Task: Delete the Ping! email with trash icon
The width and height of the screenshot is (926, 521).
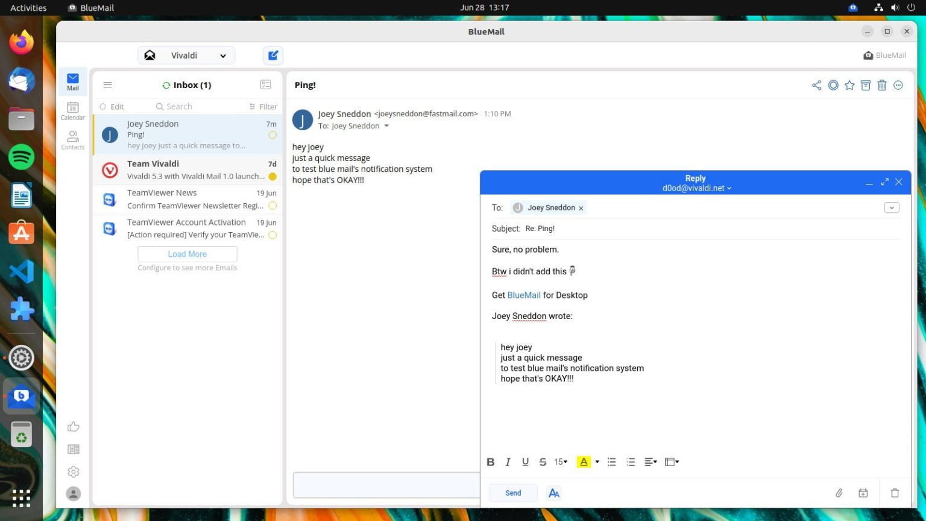Action: [x=882, y=85]
